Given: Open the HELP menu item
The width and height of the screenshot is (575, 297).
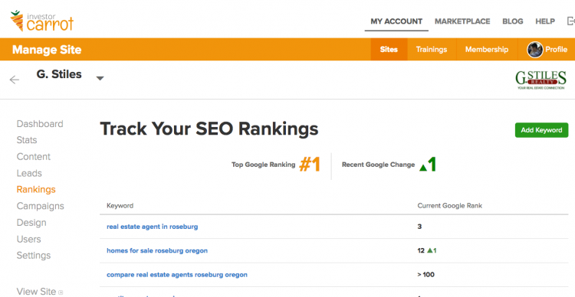Looking at the screenshot, I should click(545, 21).
